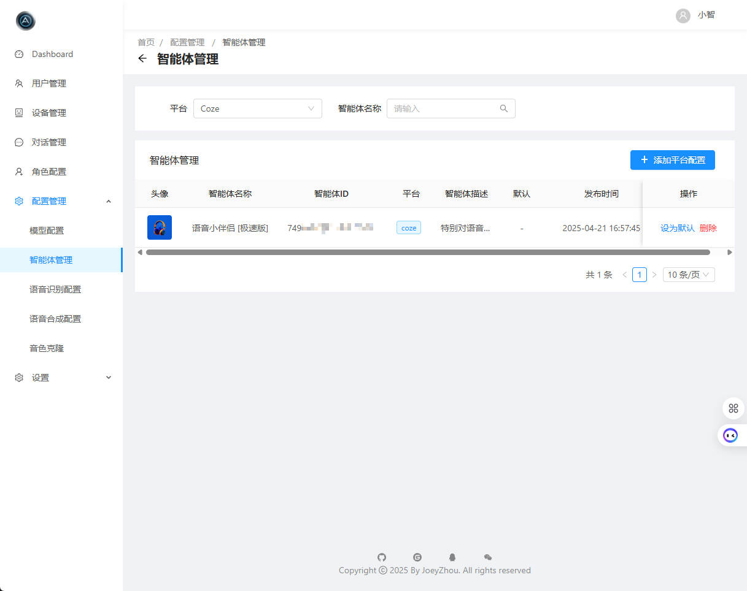Screen dimensions: 747x591
Task: Click the QQ penguin icon in footer
Action: pos(452,557)
